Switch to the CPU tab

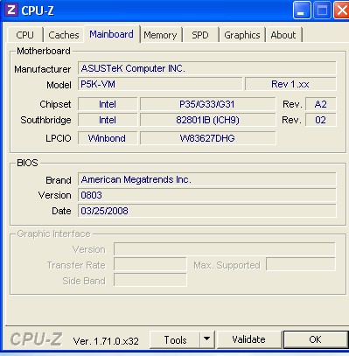point(24,35)
